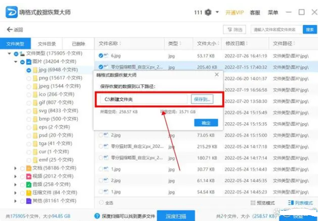Viewport: 318px width, 221px height.
Task: Click the save path field C:\新建文件夹
Action: (x=143, y=99)
